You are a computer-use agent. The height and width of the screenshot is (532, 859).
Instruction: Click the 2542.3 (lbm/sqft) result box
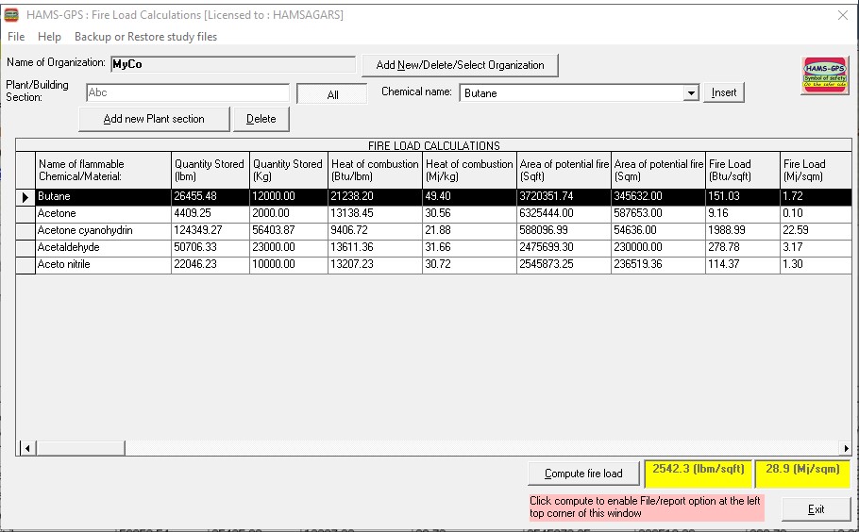pos(699,474)
